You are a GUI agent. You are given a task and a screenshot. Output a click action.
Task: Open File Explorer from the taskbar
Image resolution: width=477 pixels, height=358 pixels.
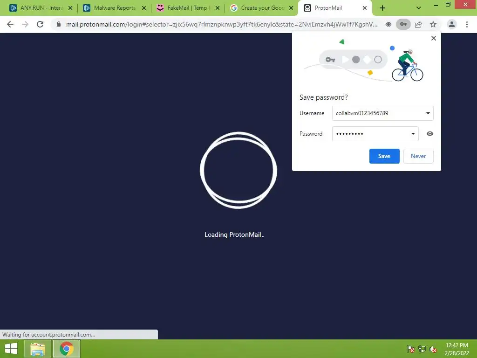(37, 349)
